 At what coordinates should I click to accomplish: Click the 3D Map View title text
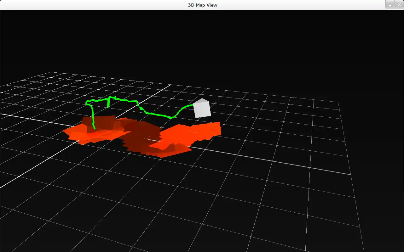point(202,5)
